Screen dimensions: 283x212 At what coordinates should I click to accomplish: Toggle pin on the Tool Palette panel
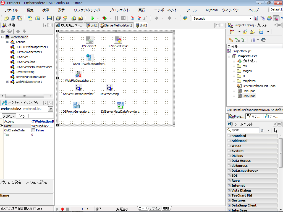point(275,124)
